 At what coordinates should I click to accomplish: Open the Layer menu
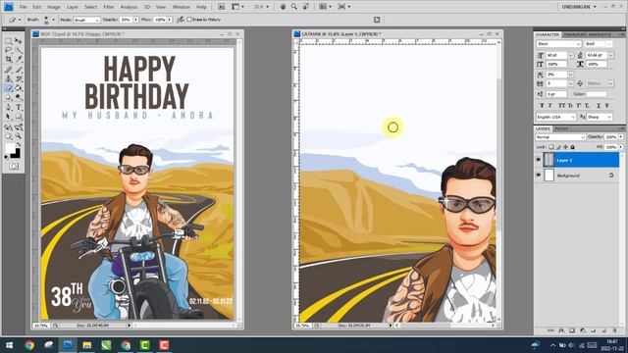(72, 7)
